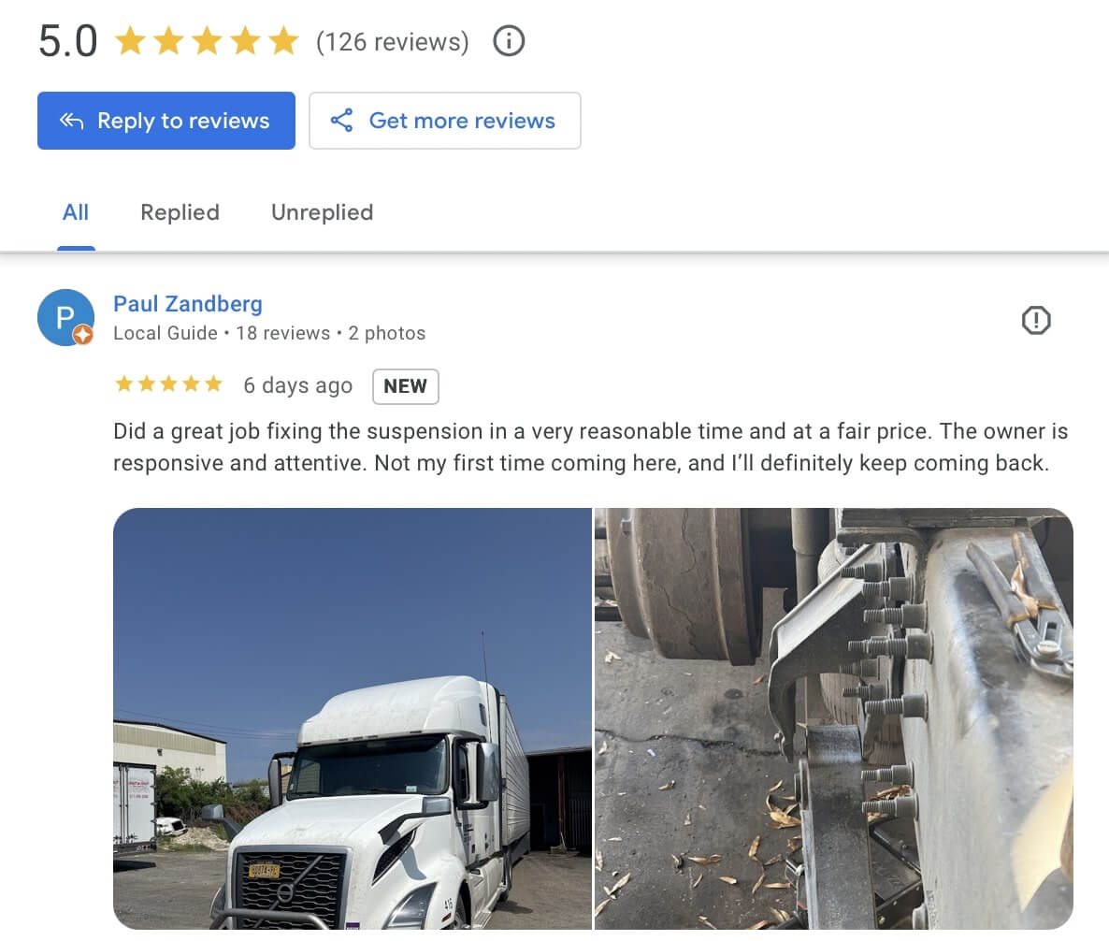The width and height of the screenshot is (1109, 941).
Task: Click the overall five-star rating stars
Action: [x=207, y=40]
